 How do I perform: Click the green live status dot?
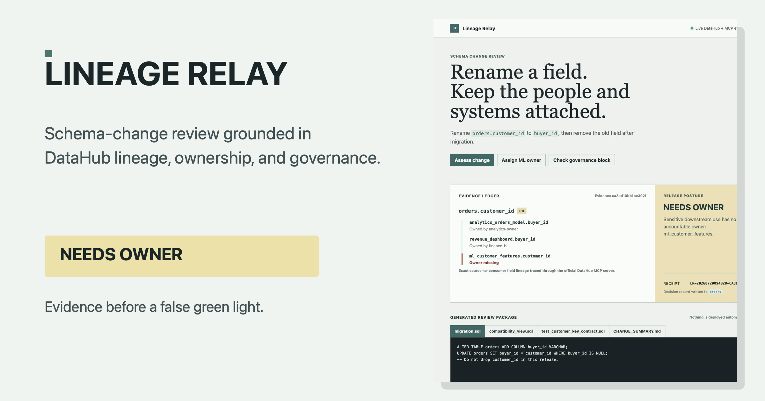pyautogui.click(x=692, y=28)
